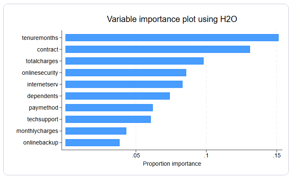Select the monthlycharges bar

(x=96, y=131)
